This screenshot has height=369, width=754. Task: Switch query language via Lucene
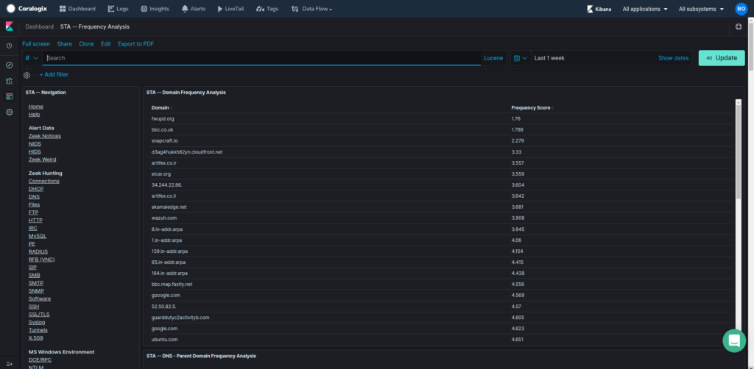(493, 58)
